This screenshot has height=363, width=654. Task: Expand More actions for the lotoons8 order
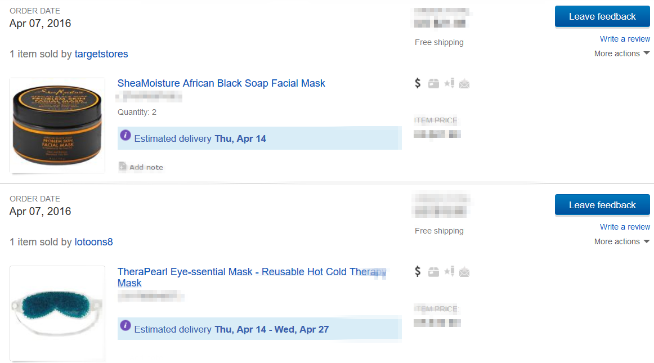click(622, 241)
